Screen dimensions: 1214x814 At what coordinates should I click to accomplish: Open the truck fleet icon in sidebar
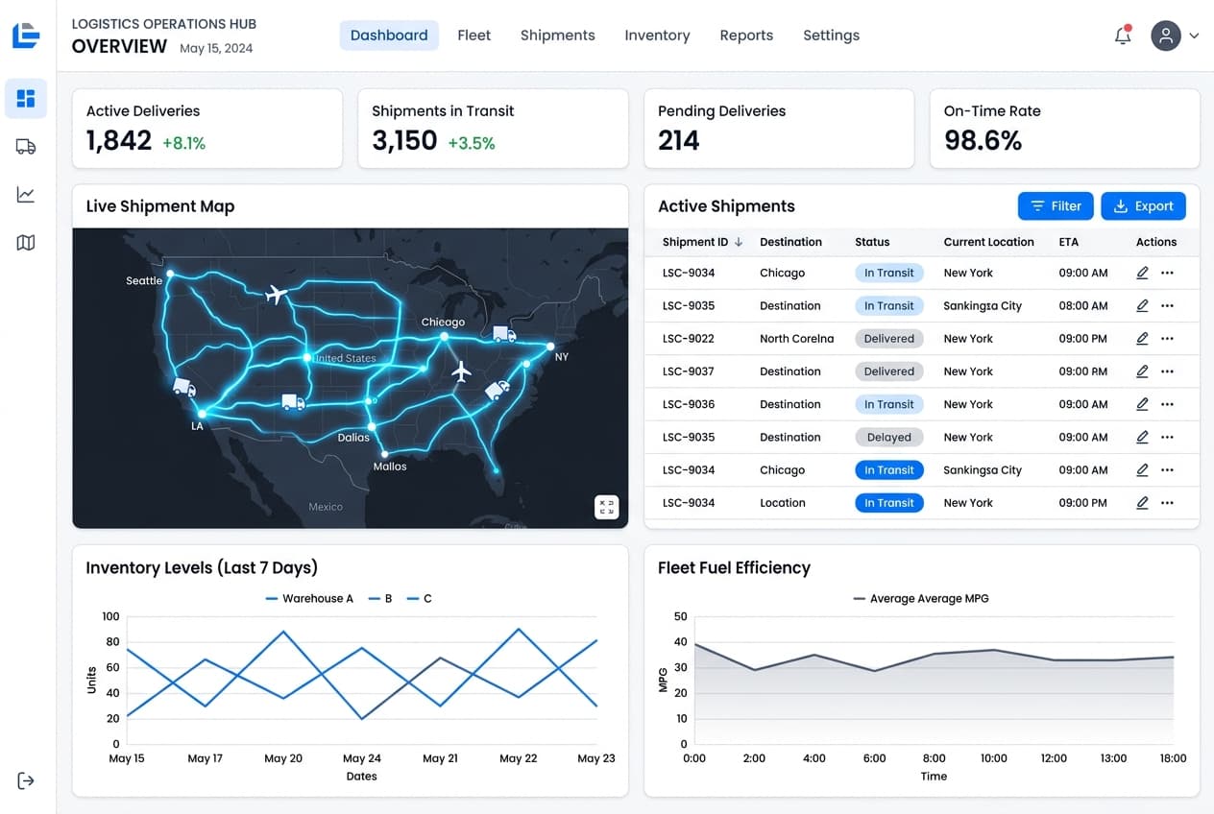[x=26, y=146]
